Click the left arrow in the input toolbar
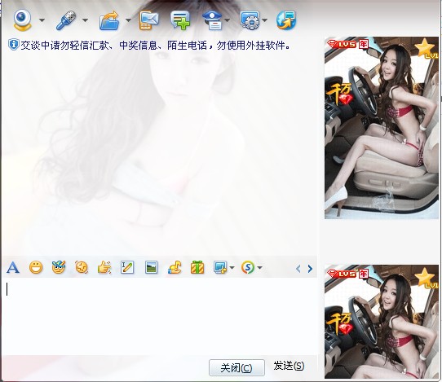 click(x=298, y=269)
